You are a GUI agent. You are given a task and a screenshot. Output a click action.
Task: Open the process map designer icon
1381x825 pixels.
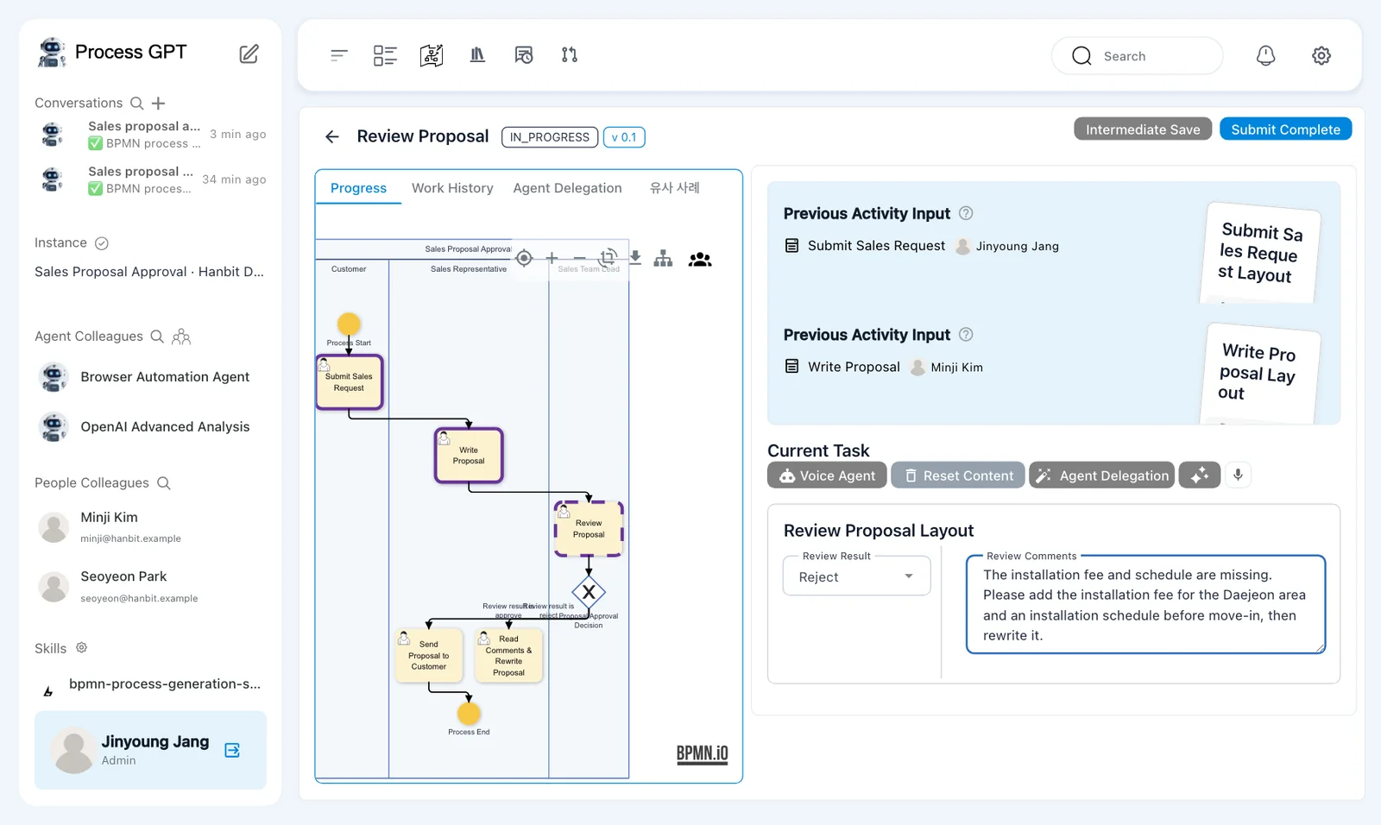pos(432,55)
